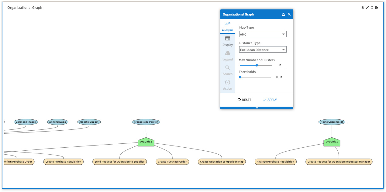Reset the analysis settings
Screen dimensions: 386x192
(244, 100)
